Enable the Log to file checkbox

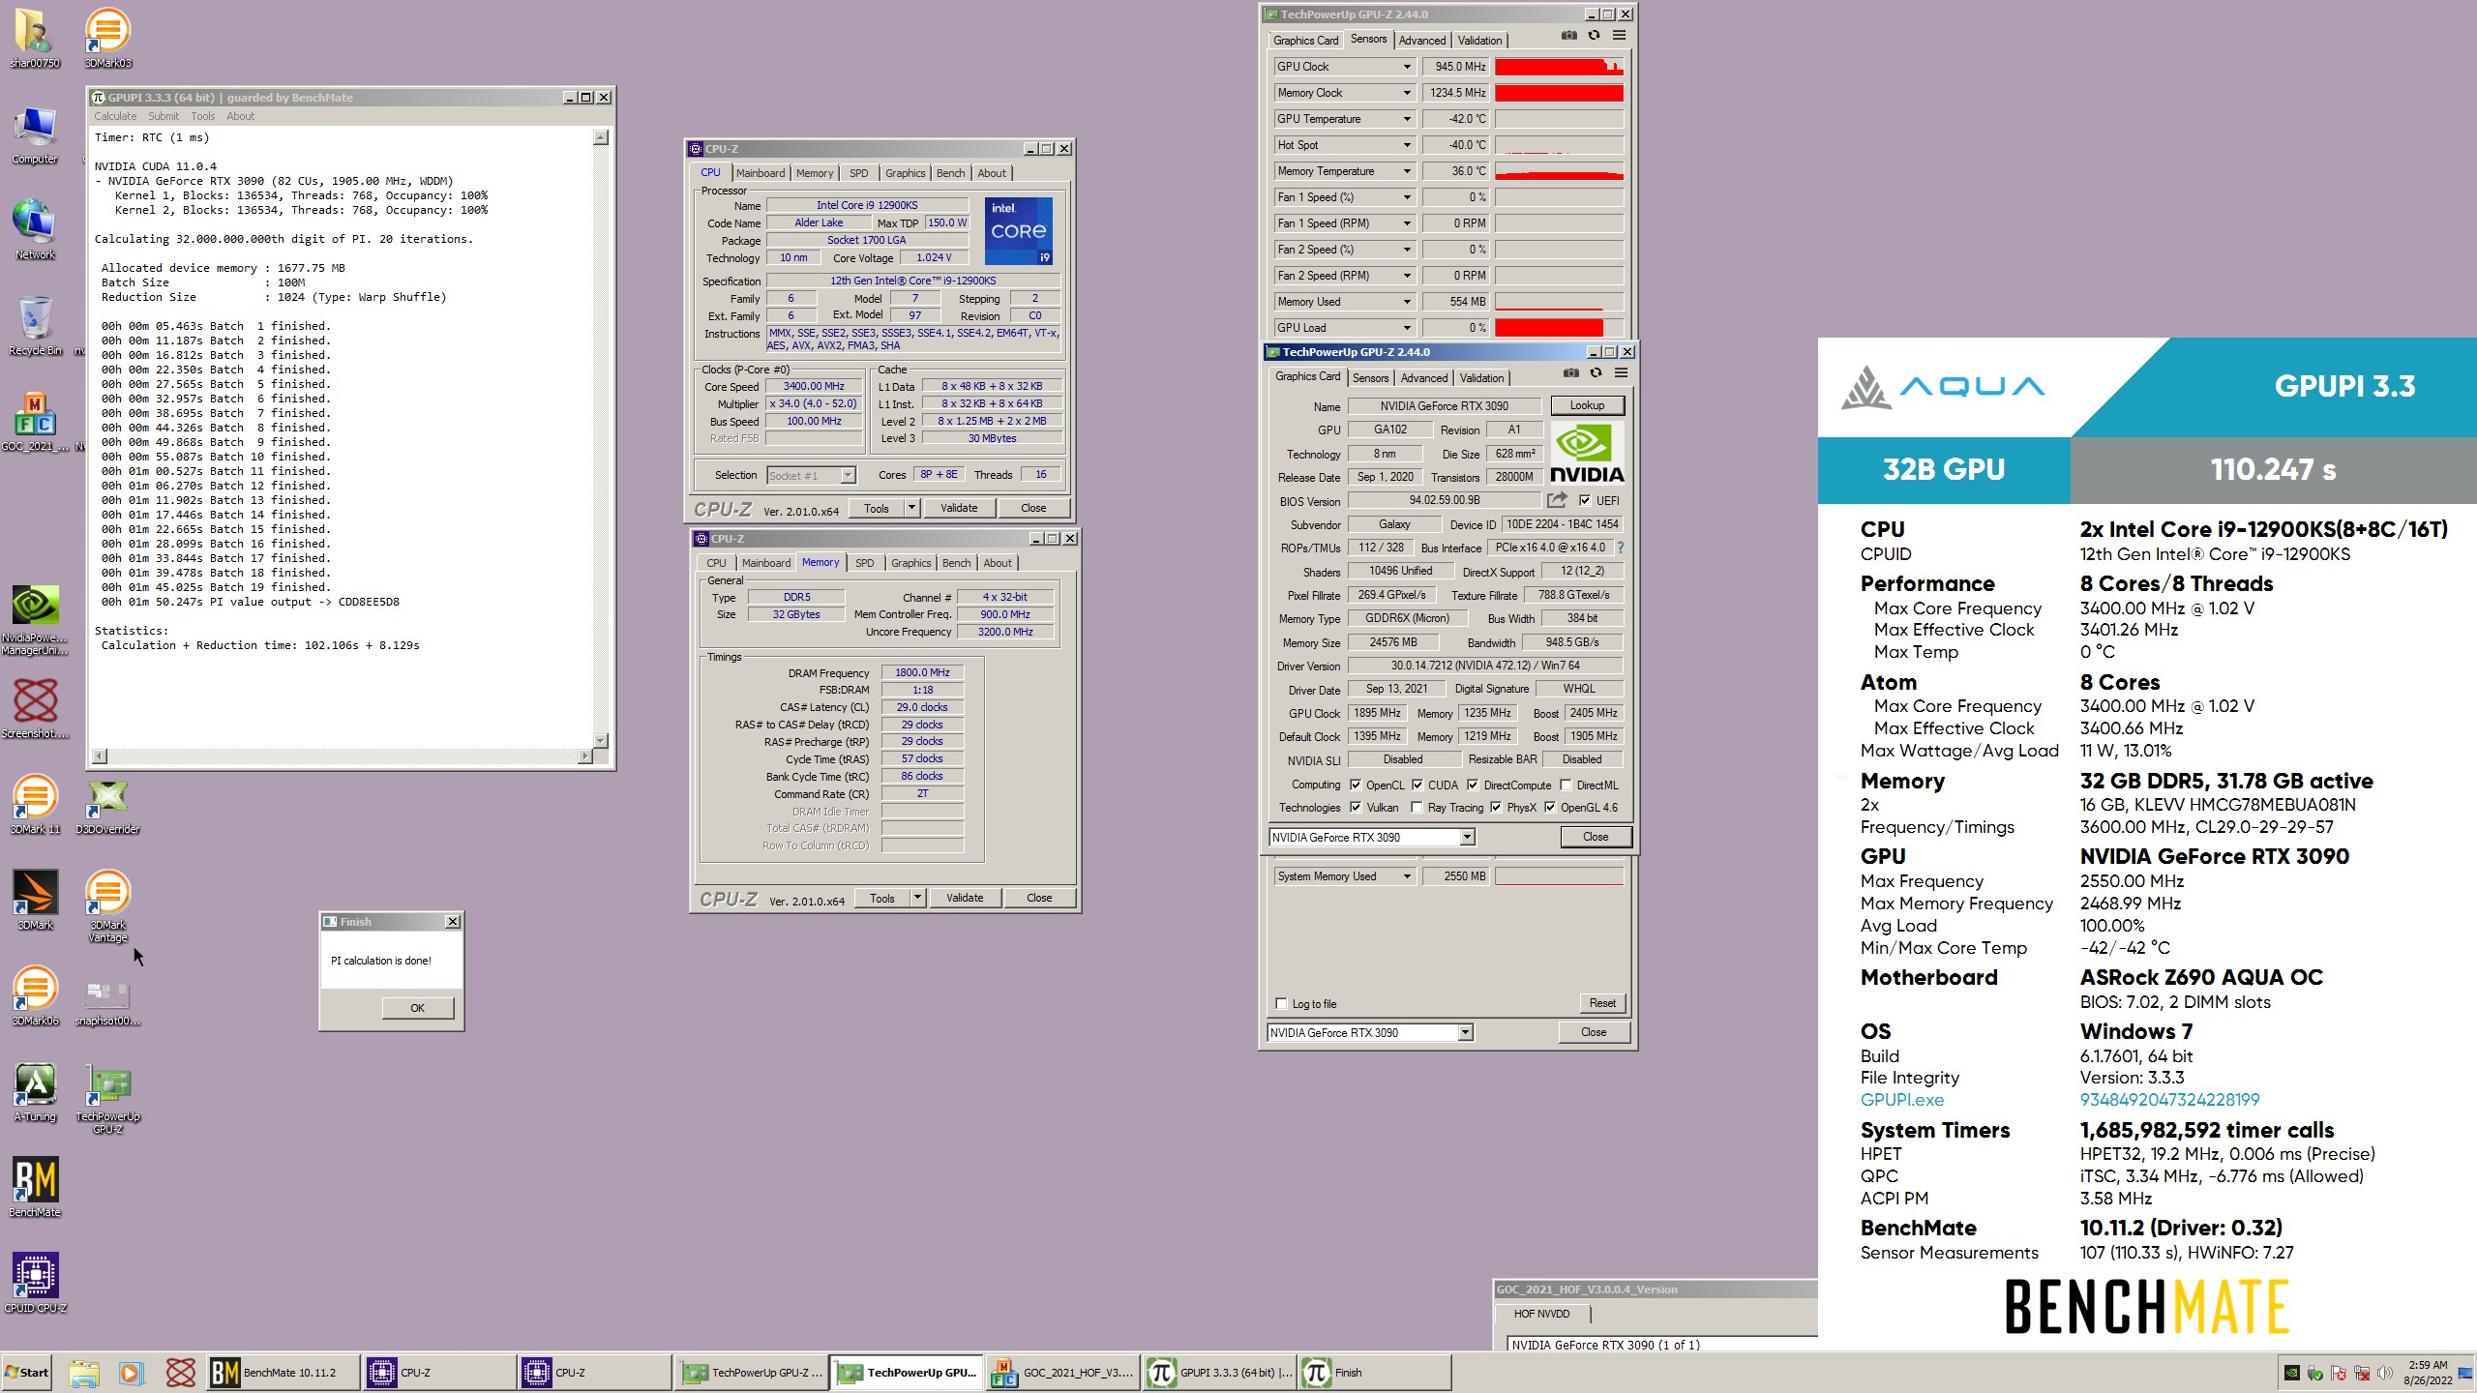(1282, 1004)
